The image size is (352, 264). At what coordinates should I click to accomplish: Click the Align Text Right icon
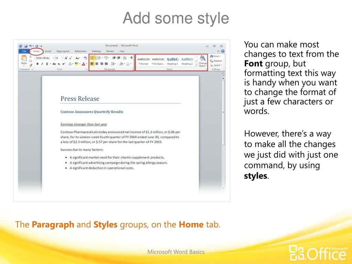(101, 64)
